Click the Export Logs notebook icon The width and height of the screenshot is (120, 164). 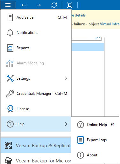pyautogui.click(x=80, y=140)
